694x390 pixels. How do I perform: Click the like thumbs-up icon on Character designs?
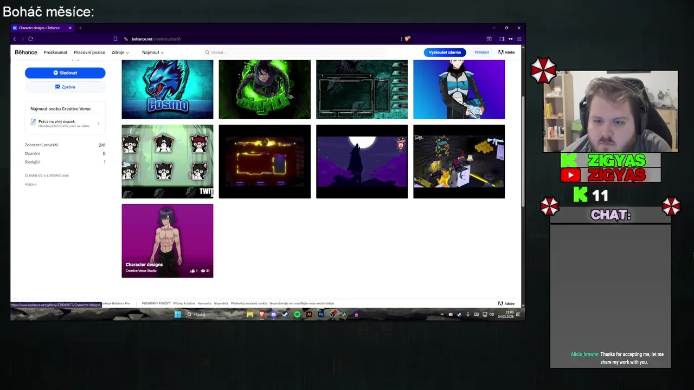point(192,271)
